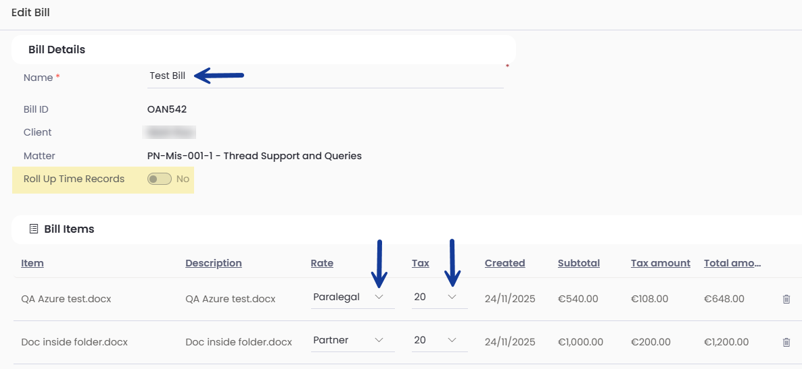Open the Paralegal rate dropdown
802x369 pixels.
[x=352, y=297]
